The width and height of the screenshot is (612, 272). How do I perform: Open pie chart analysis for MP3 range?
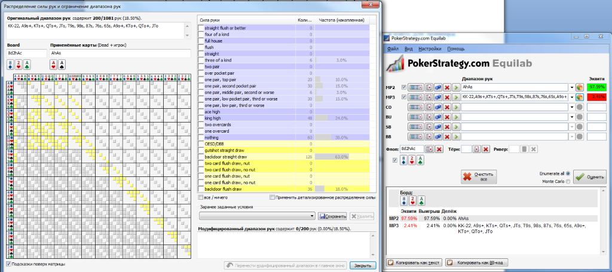click(580, 97)
